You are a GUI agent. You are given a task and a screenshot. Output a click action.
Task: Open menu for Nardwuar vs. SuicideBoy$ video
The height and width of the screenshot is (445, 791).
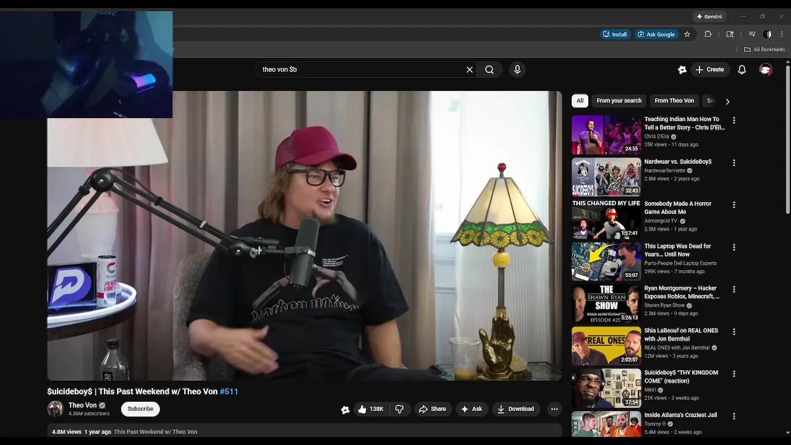tap(734, 163)
